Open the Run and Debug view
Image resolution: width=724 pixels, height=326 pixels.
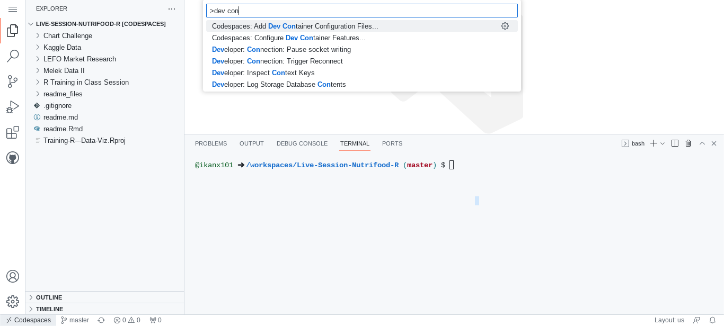coord(13,107)
